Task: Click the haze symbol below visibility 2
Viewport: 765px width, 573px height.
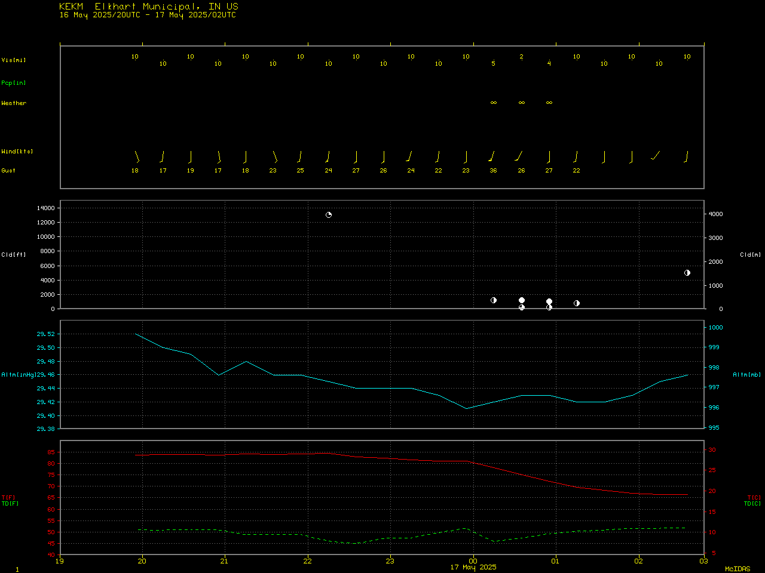Action: coord(522,103)
